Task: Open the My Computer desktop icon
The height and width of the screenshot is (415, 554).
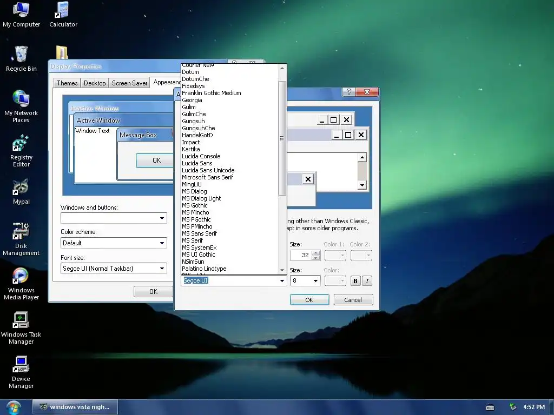Action: (21, 14)
